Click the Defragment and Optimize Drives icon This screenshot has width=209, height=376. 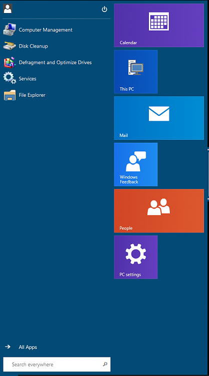click(x=10, y=62)
